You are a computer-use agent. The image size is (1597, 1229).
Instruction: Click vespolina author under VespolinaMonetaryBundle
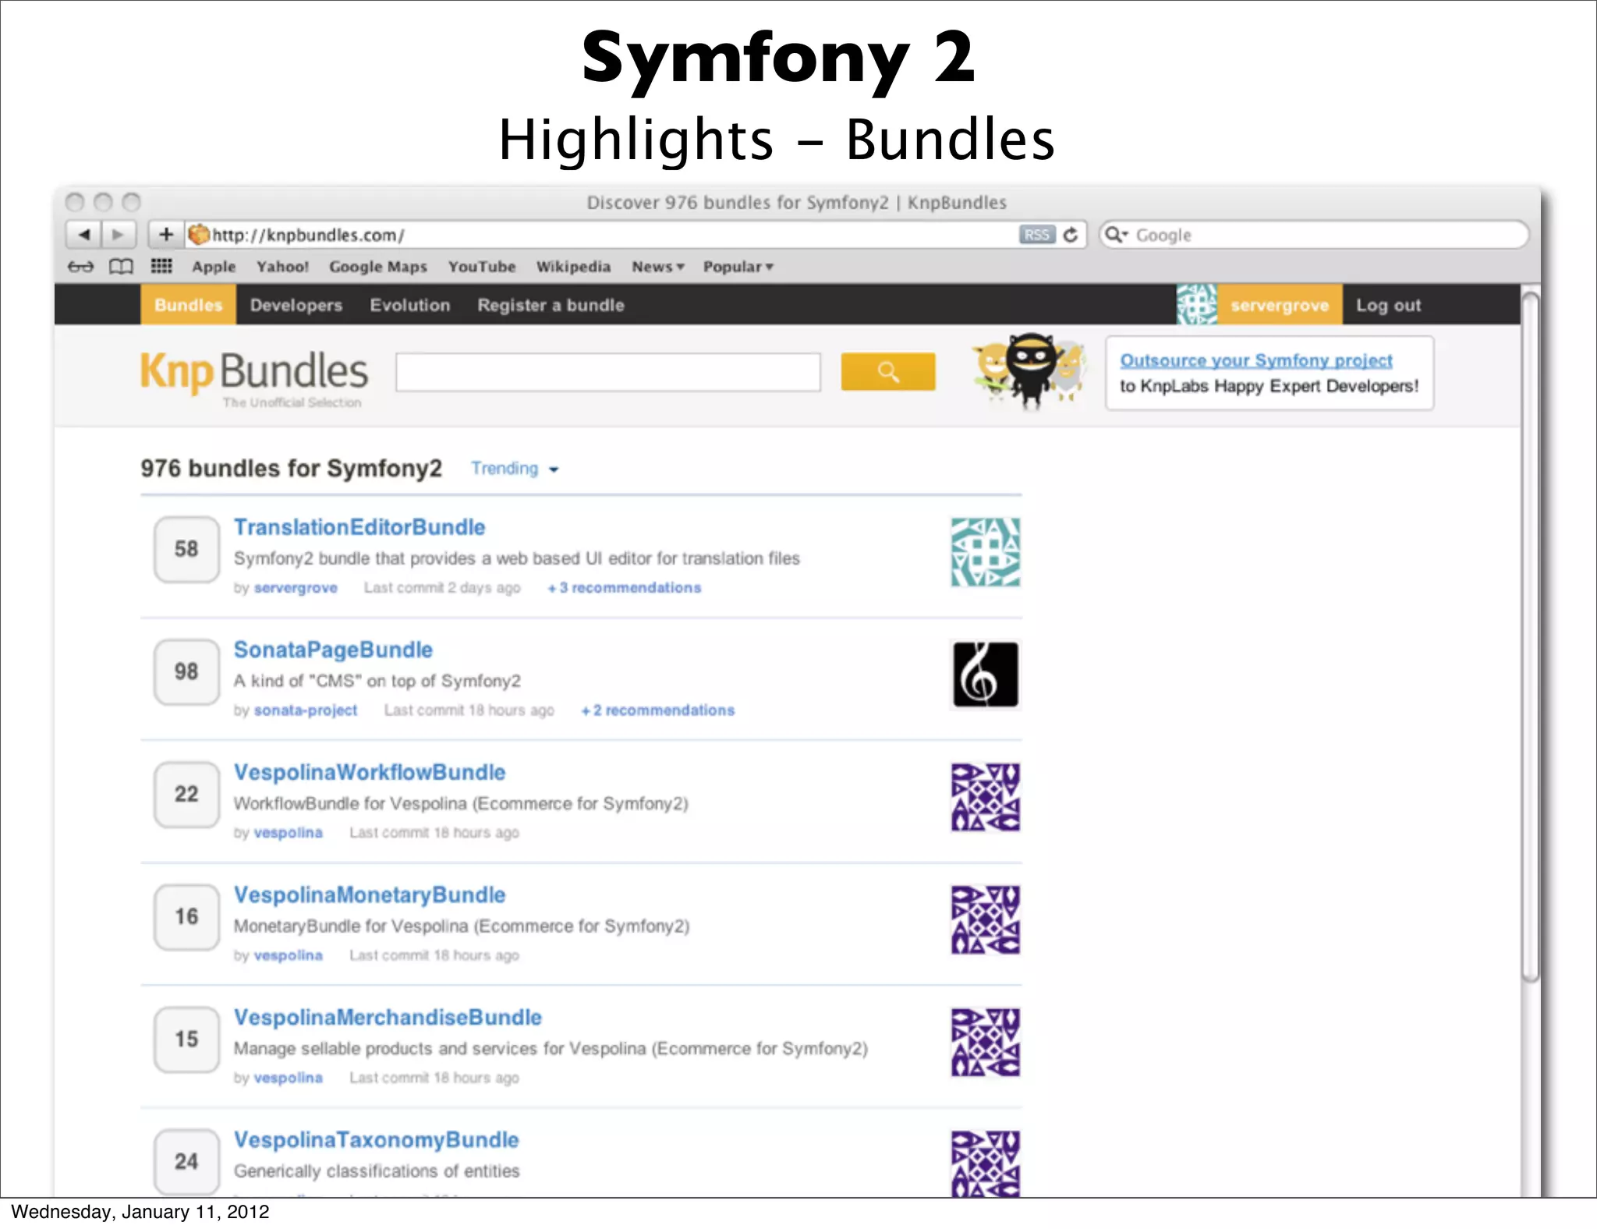pos(288,955)
